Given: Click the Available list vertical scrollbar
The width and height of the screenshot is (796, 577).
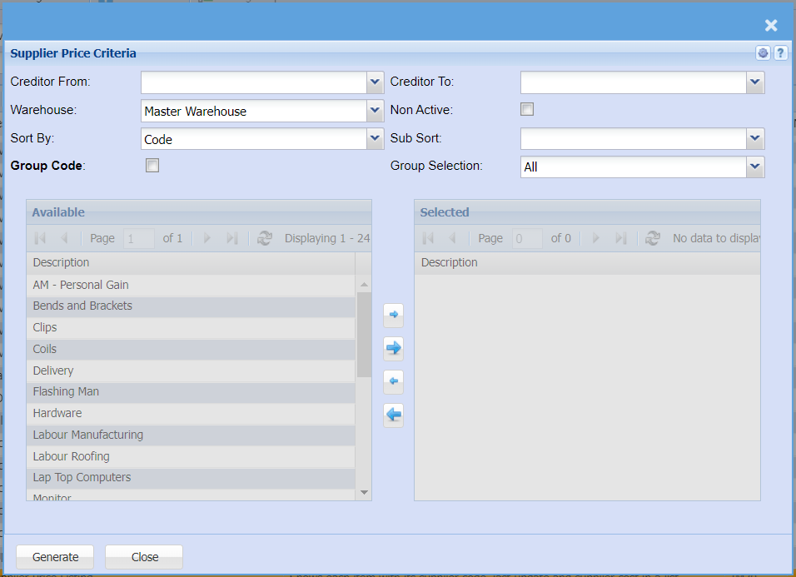Looking at the screenshot, I should [364, 333].
